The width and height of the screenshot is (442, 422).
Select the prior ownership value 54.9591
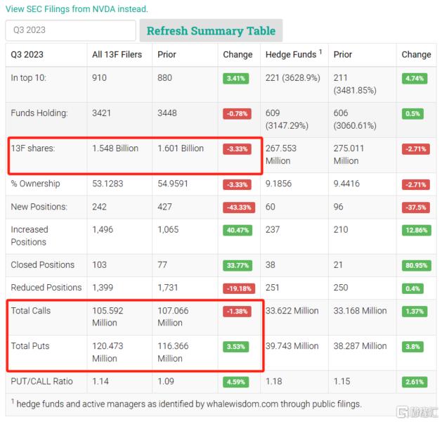tap(173, 184)
